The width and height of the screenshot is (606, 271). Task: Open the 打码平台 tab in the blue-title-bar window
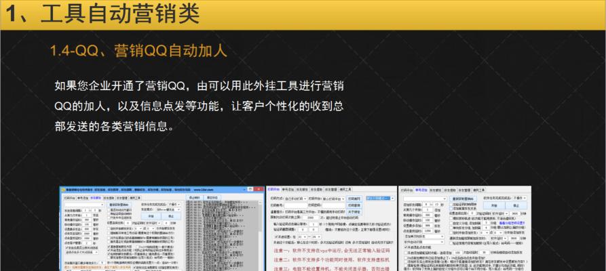point(70,198)
